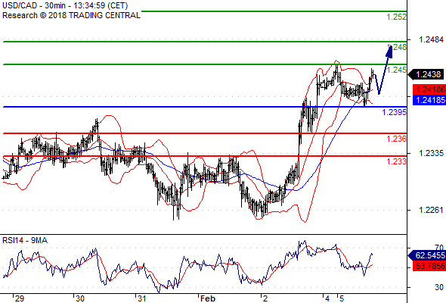Click the 30 date axis label
446x303 pixels.
[80, 298]
